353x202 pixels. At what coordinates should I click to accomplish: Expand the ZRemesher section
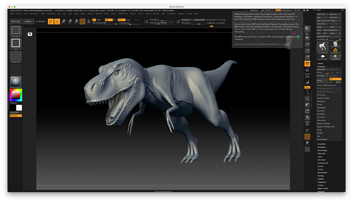[321, 120]
